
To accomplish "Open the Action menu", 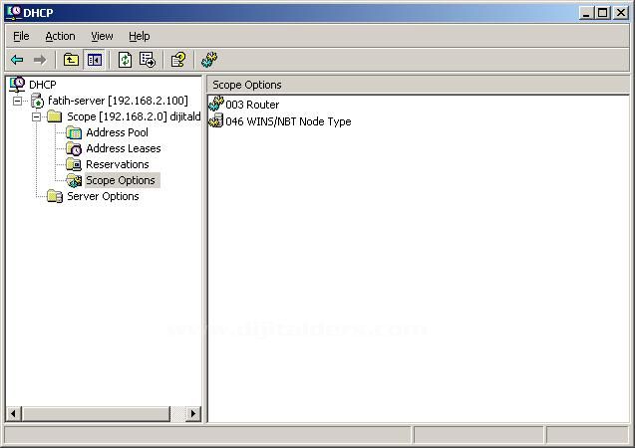I will [x=60, y=36].
